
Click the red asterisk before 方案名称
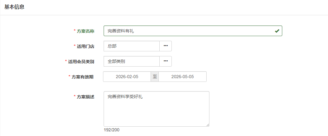tap(75, 31)
